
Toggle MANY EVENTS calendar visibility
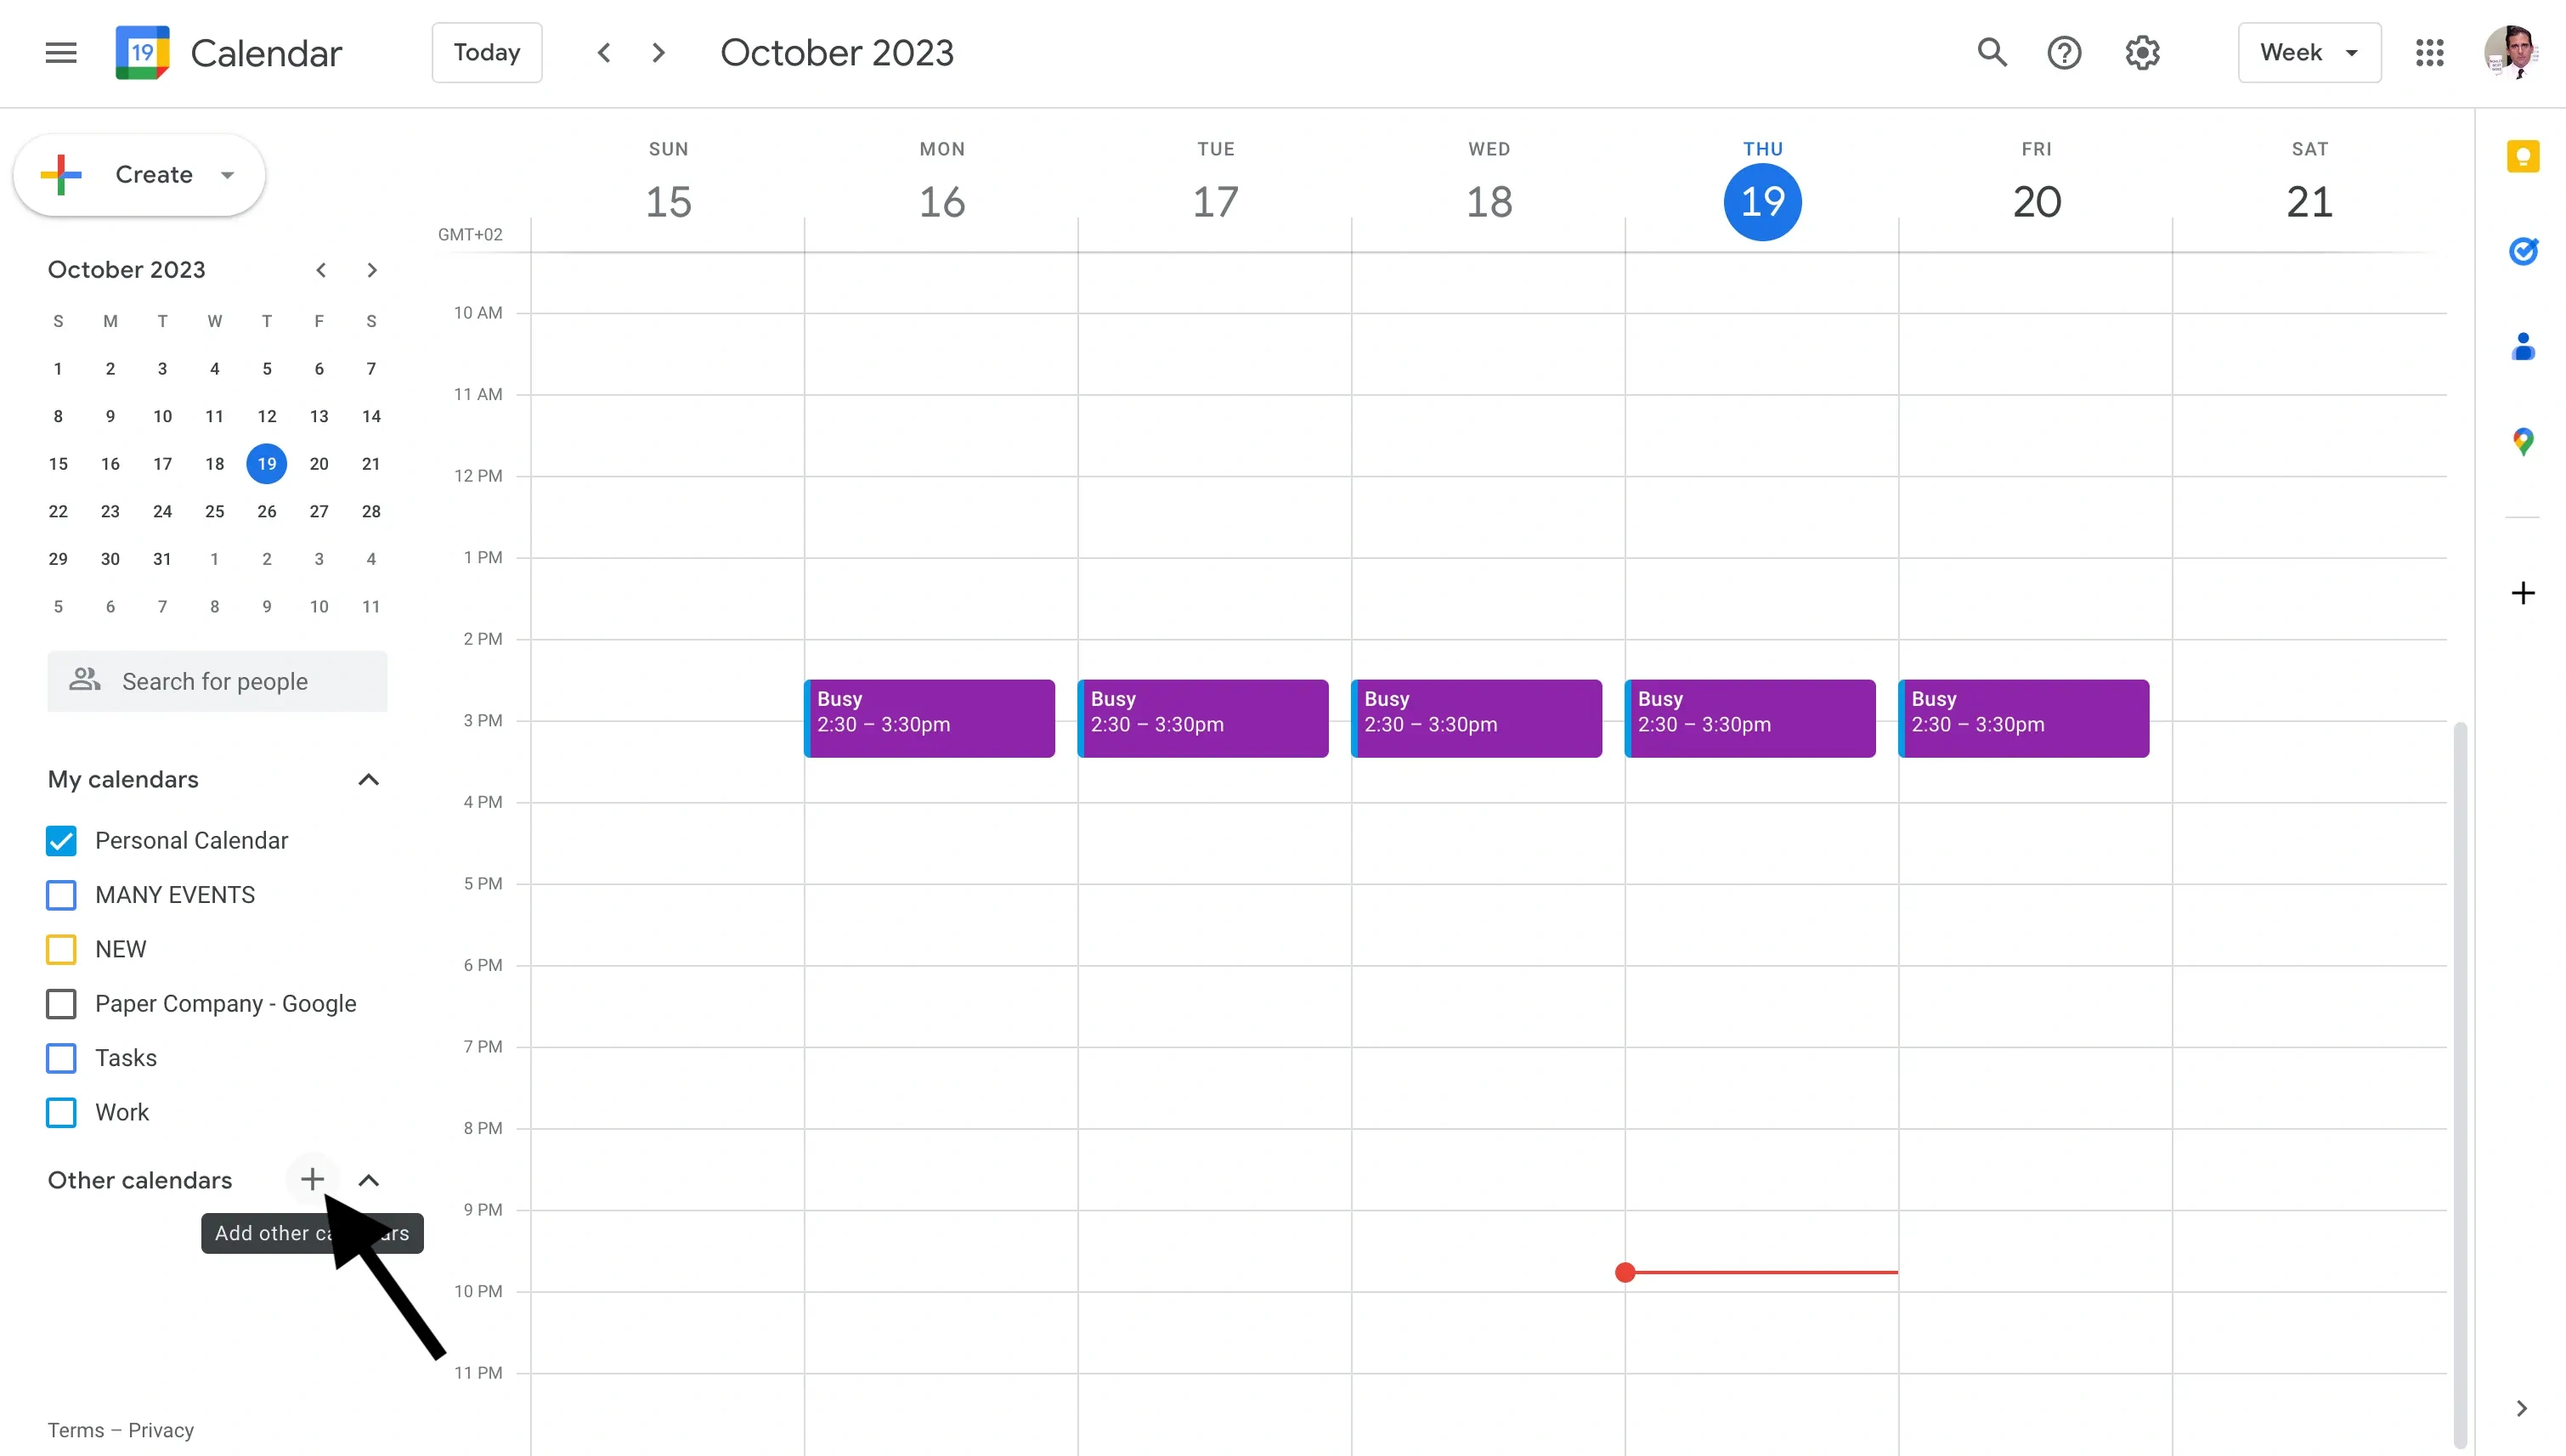(x=62, y=895)
